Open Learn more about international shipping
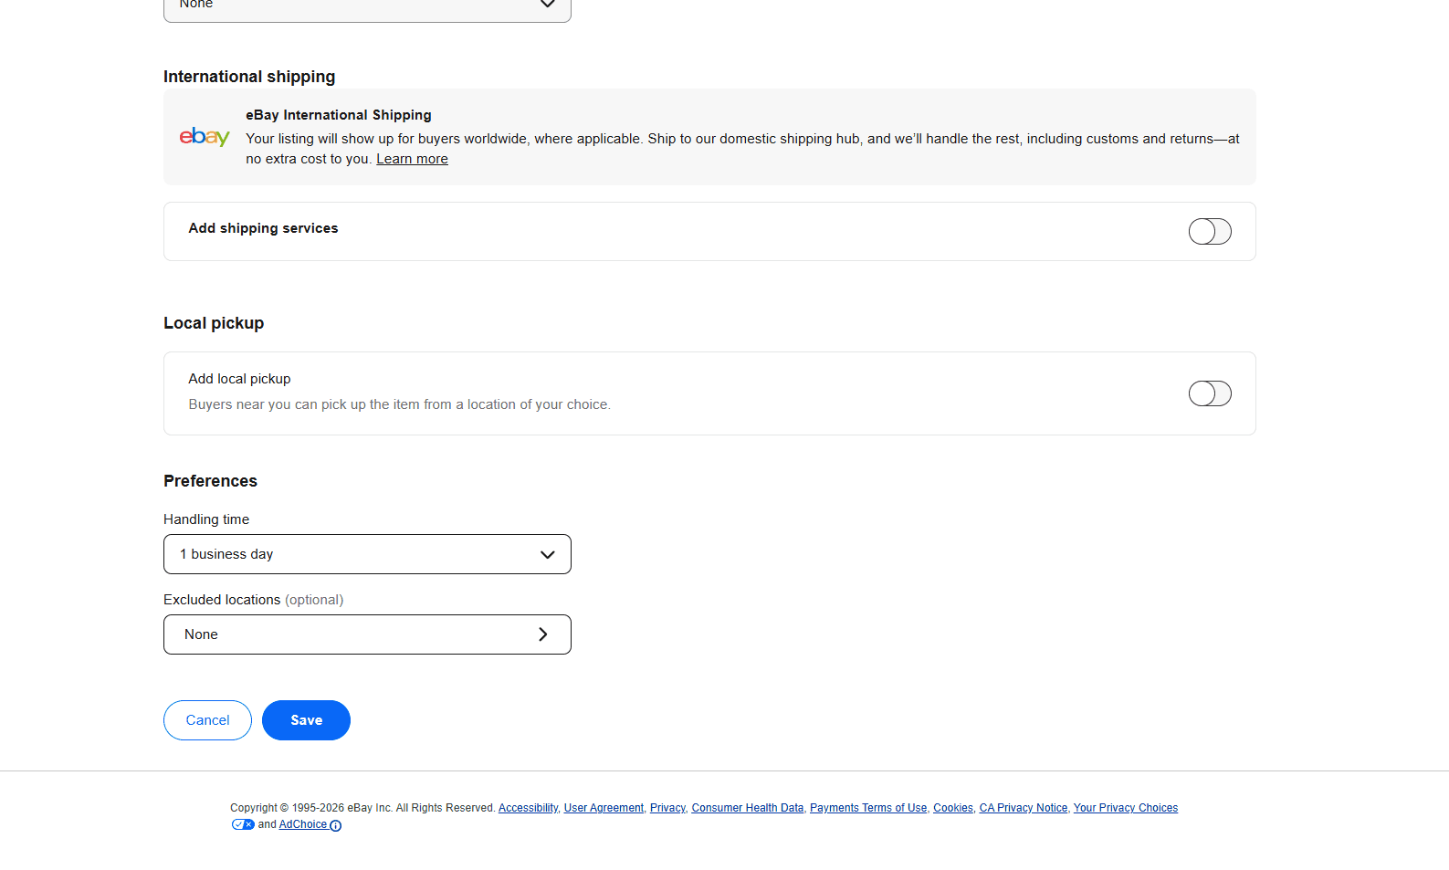Screen dimensions: 1449x870 click(412, 159)
